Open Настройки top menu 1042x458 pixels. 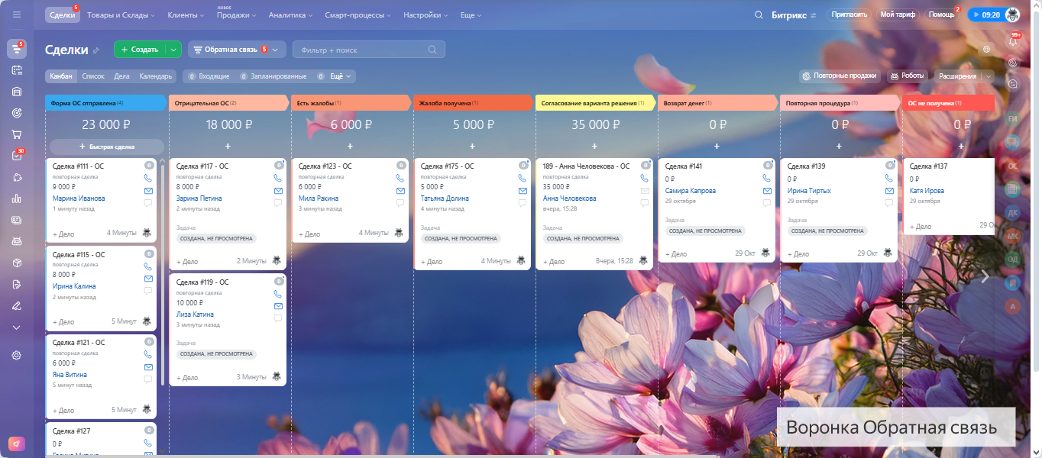tap(426, 15)
